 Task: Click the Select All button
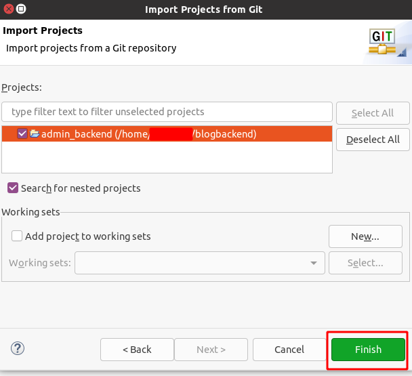[x=373, y=113]
